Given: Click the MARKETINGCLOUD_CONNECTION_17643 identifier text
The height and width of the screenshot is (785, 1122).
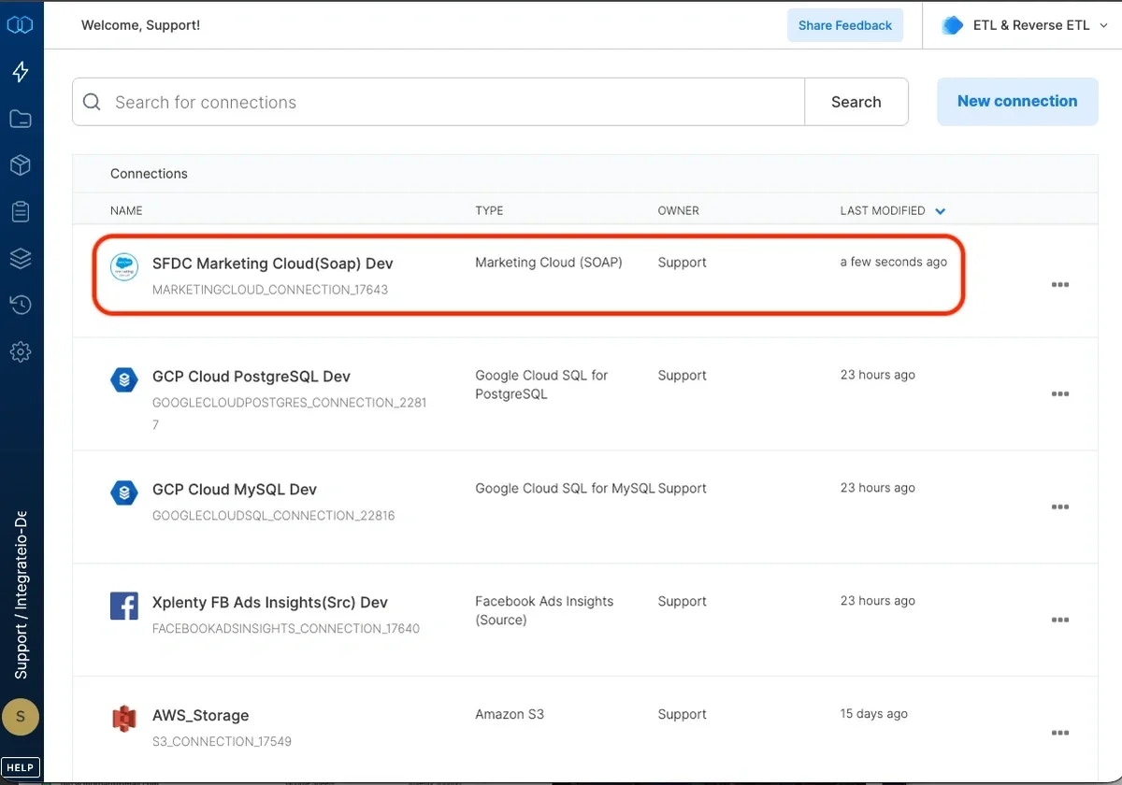Looking at the screenshot, I should 270,290.
